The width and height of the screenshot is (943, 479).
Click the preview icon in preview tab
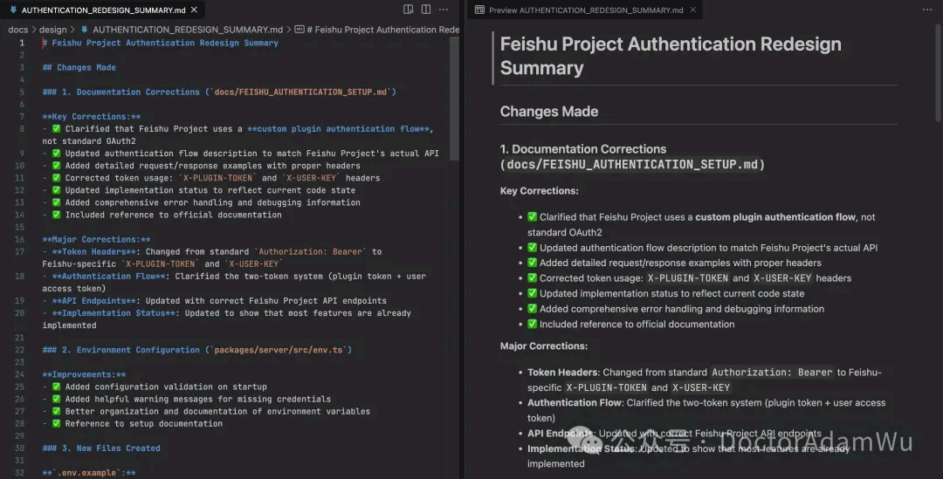click(x=479, y=10)
